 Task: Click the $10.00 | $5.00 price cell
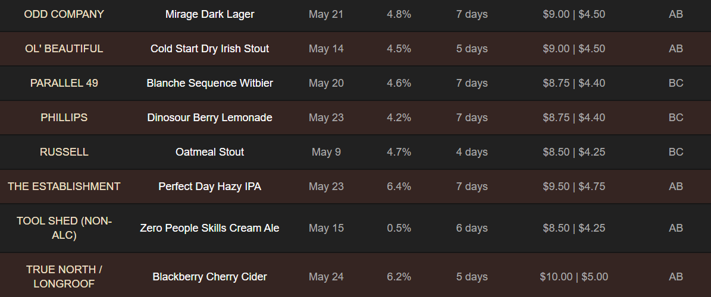[x=574, y=277]
